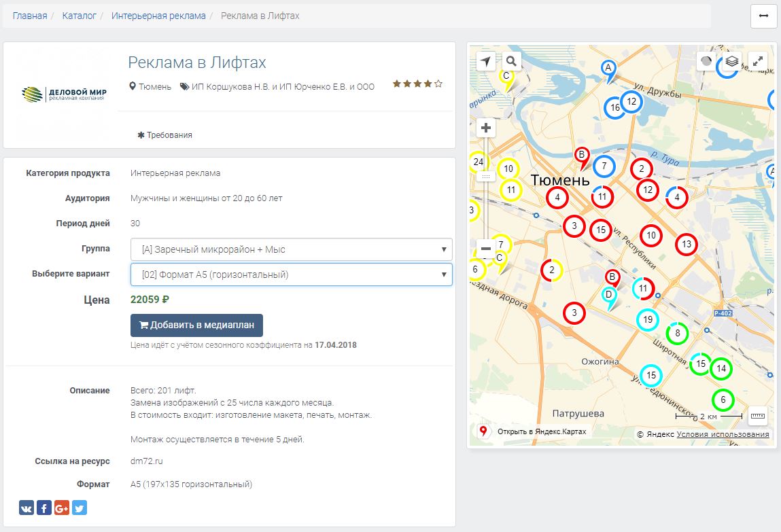Click the map zoom slider handle
781x532 pixels.
486,176
